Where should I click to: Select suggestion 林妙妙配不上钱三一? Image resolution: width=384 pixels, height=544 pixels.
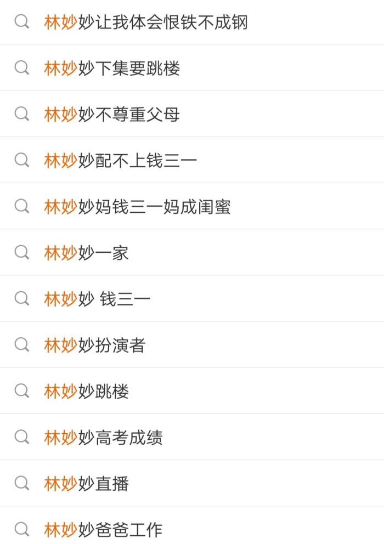point(121,161)
